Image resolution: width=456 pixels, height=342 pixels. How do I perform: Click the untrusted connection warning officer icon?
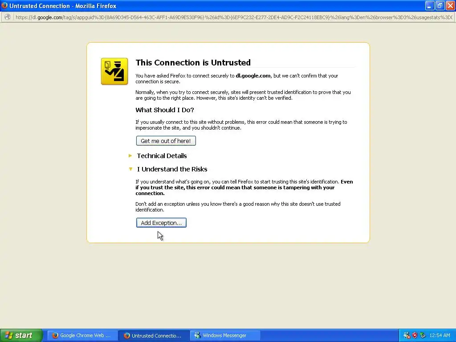pyautogui.click(x=114, y=71)
